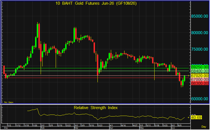Click the 'Day' timeframe label
The height and width of the screenshot is (130, 210).
(204, 127)
